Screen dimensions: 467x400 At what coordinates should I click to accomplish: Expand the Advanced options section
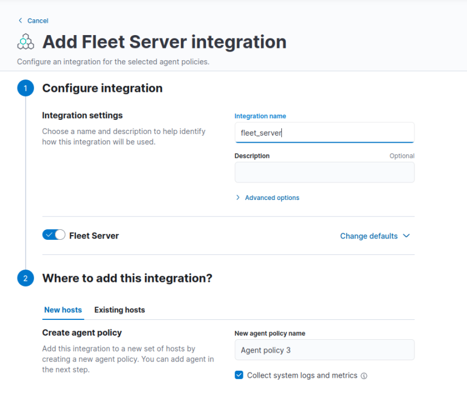click(271, 198)
